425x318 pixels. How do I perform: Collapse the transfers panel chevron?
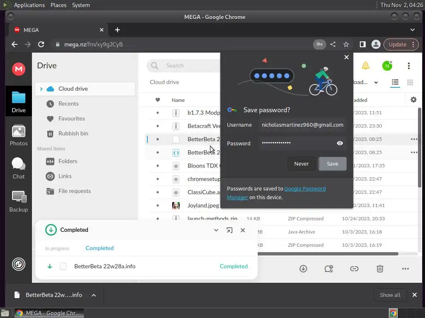216,230
